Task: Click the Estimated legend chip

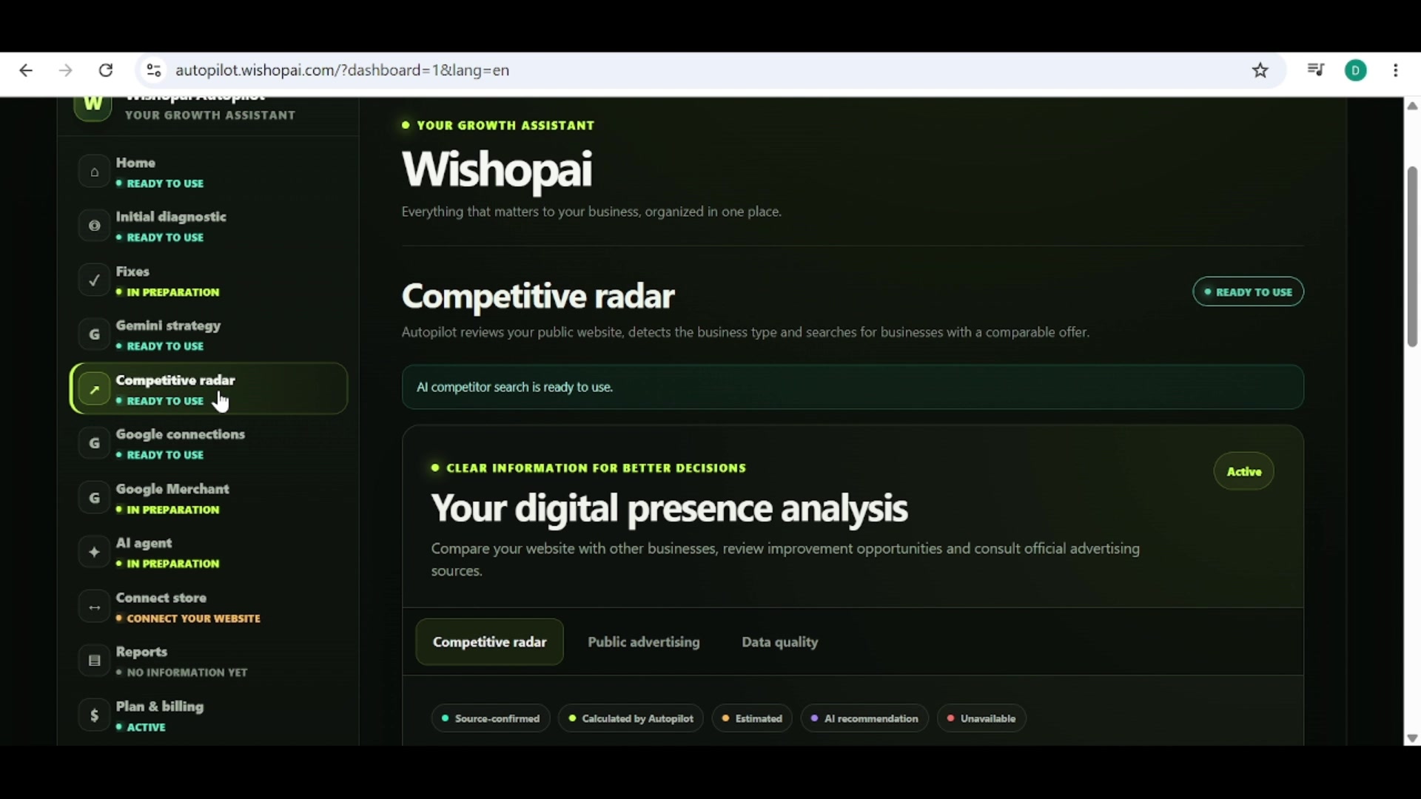Action: [x=752, y=718]
